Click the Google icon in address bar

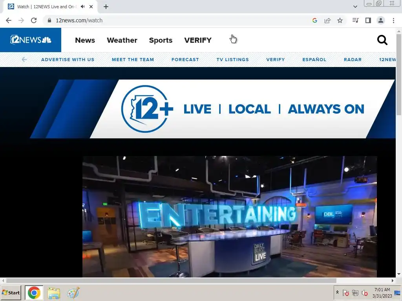(x=314, y=20)
